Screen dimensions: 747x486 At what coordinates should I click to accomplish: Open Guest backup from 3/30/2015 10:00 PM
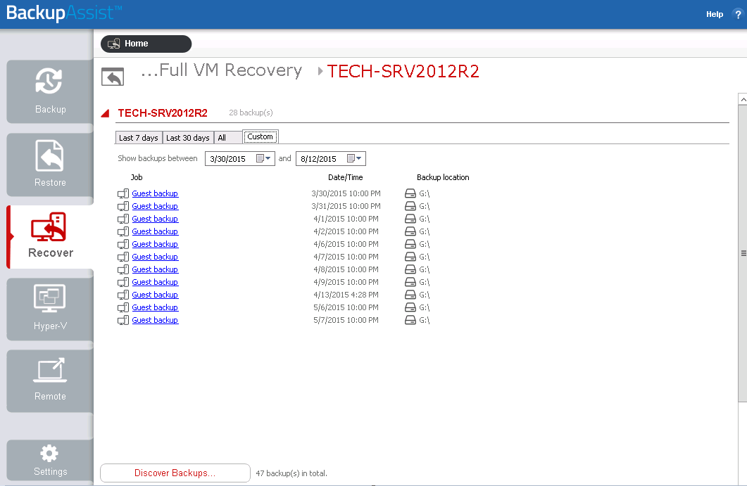coord(155,193)
